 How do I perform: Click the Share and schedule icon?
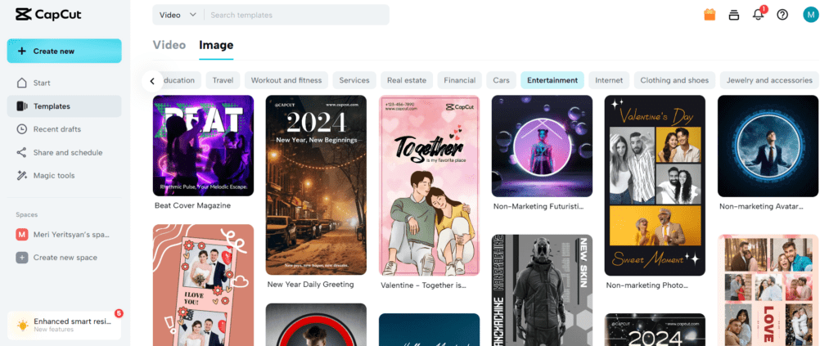pos(22,153)
